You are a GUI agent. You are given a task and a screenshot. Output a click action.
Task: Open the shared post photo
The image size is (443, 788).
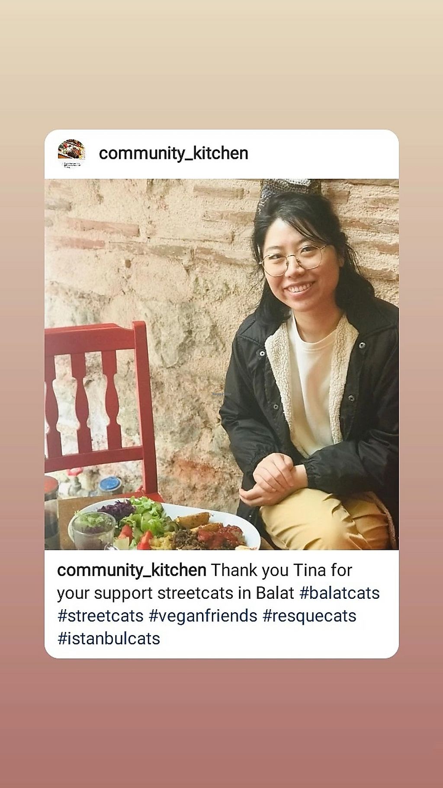pyautogui.click(x=221, y=364)
